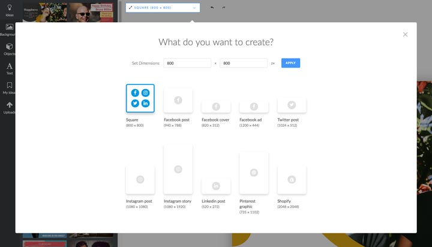Image resolution: width=432 pixels, height=247 pixels.
Task: Click the width dimension input field
Action: [x=187, y=63]
